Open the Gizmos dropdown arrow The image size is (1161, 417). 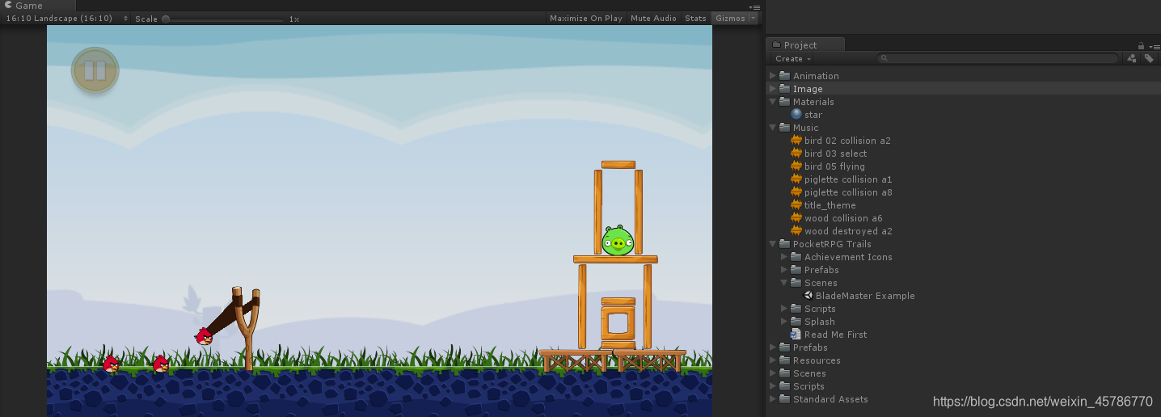(754, 18)
